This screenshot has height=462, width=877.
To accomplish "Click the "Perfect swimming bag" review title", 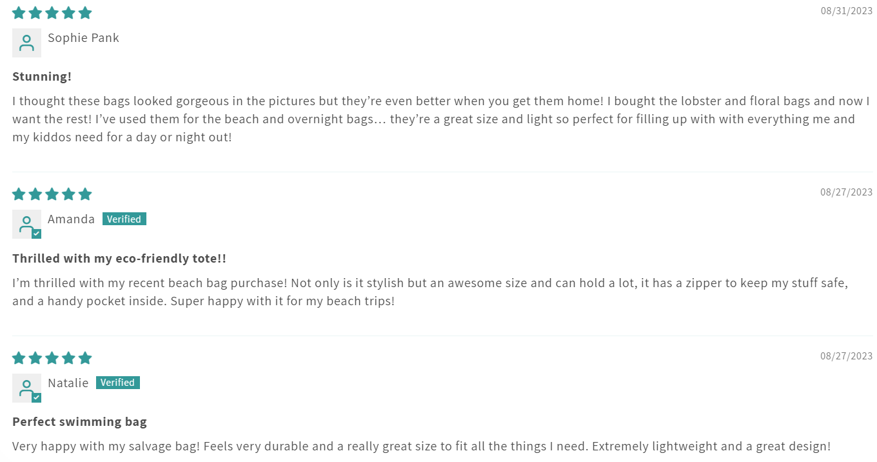I will pos(79,422).
